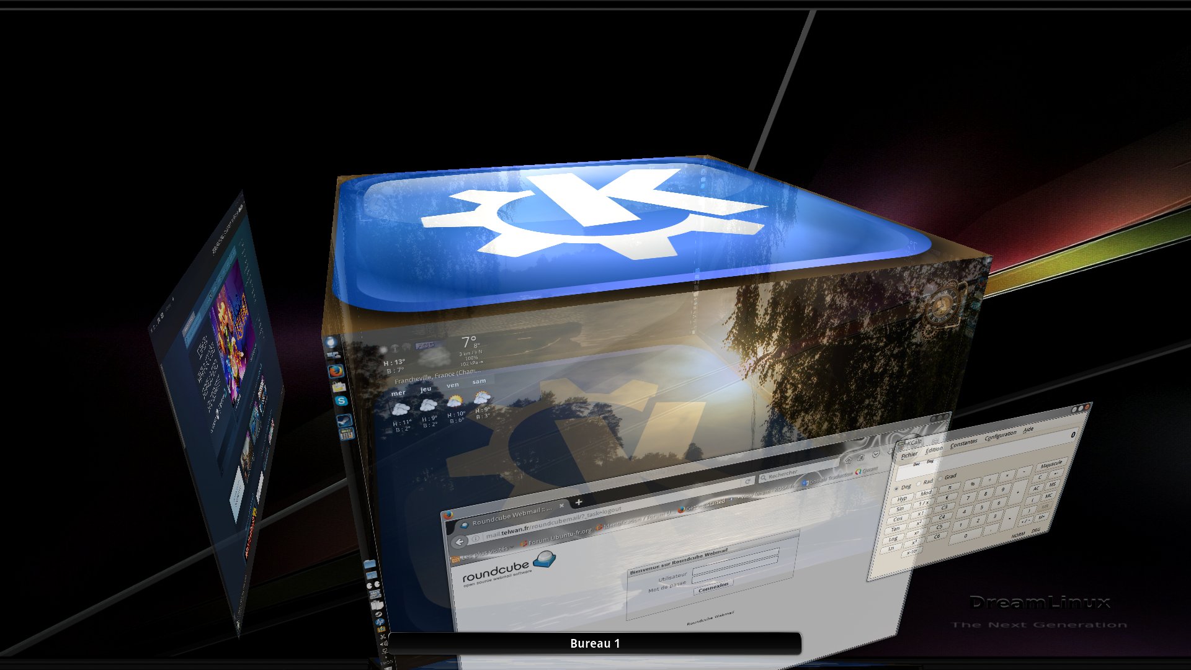Open calculator icon in side panel
Screen dimensions: 1191x670
[347, 434]
